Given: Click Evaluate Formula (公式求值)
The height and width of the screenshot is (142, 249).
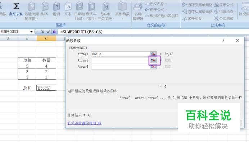Looking at the screenshot, I should [224, 19].
